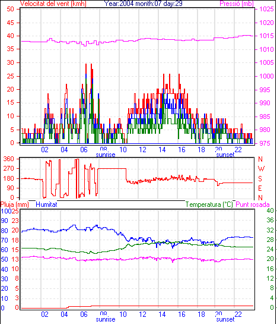Click the 'N' compass label at top of direction chart
Image resolution: width=277 pixels, height=324 pixels.
click(260, 159)
